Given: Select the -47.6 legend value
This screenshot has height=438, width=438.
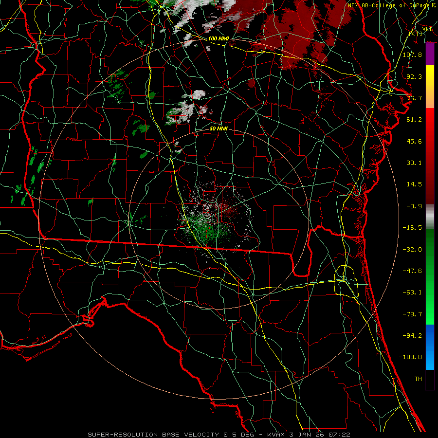Looking at the screenshot, I should tap(412, 271).
